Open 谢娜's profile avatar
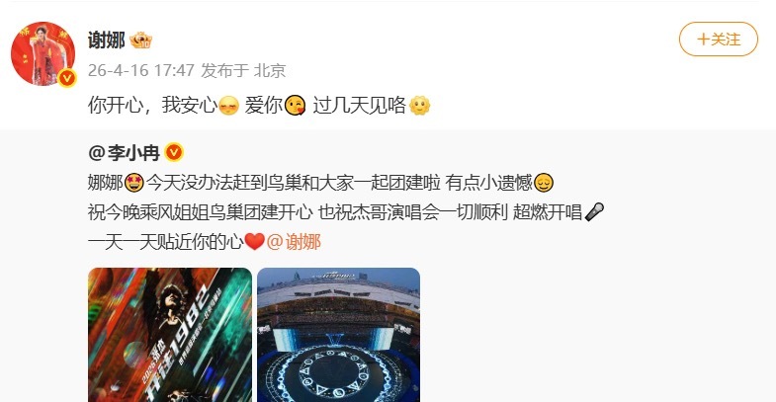 (x=43, y=54)
